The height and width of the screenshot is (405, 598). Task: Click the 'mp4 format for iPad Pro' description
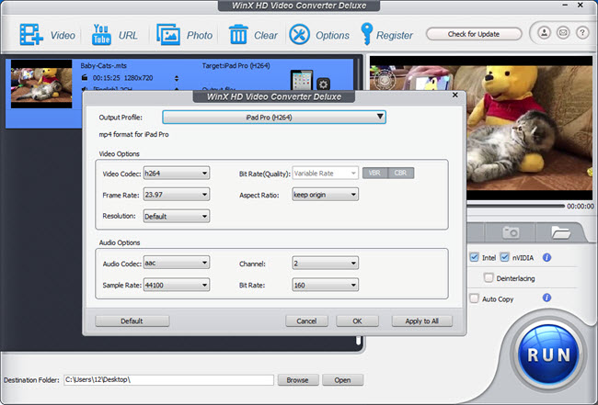pyautogui.click(x=134, y=134)
